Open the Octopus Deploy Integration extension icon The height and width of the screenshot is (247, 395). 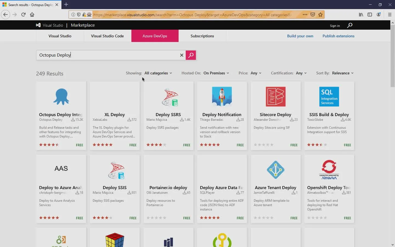(x=61, y=97)
